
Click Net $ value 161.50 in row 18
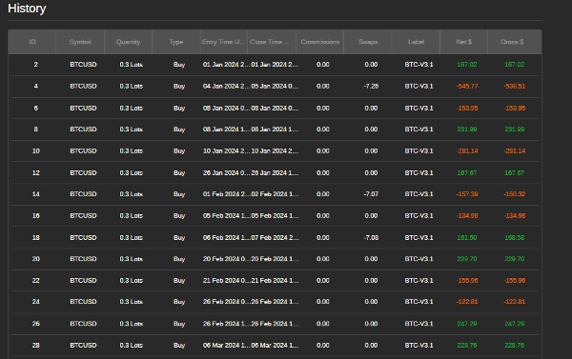[467, 238]
